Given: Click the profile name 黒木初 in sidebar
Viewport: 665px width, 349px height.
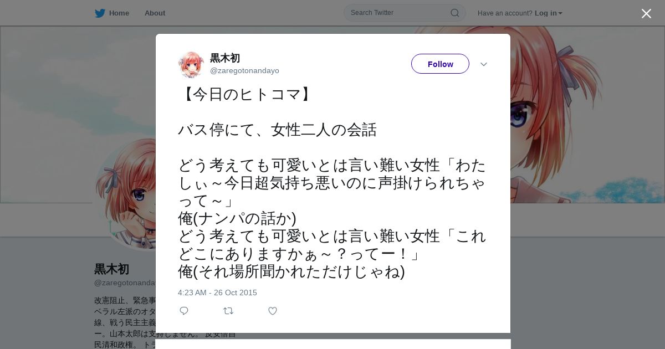Looking at the screenshot, I should [x=111, y=269].
